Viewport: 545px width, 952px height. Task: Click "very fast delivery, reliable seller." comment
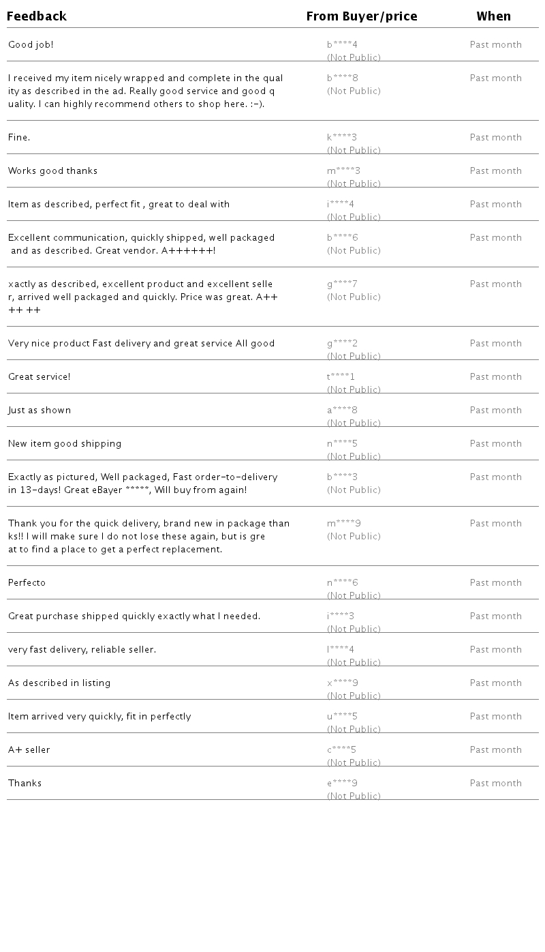[82, 650]
